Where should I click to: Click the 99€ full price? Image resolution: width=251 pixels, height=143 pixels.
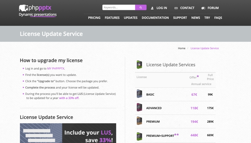tap(210, 95)
